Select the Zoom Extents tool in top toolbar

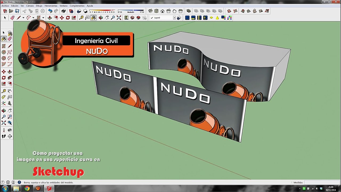click(x=119, y=18)
